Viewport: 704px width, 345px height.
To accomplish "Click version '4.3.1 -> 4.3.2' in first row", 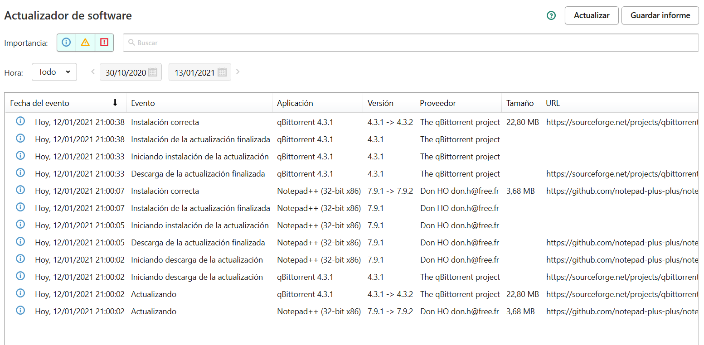I will coord(390,122).
